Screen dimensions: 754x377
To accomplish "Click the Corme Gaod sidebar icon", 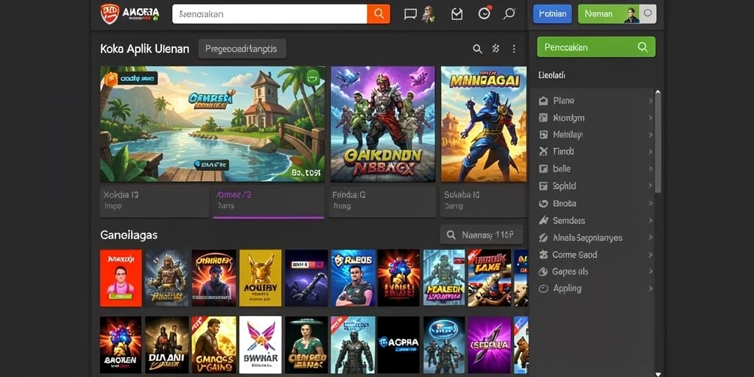I will [x=543, y=255].
